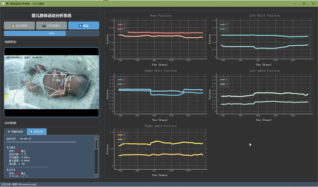Screen dimensions: 318x187
Task: Click the folder icon on 选择视频
Action: tap(13, 26)
